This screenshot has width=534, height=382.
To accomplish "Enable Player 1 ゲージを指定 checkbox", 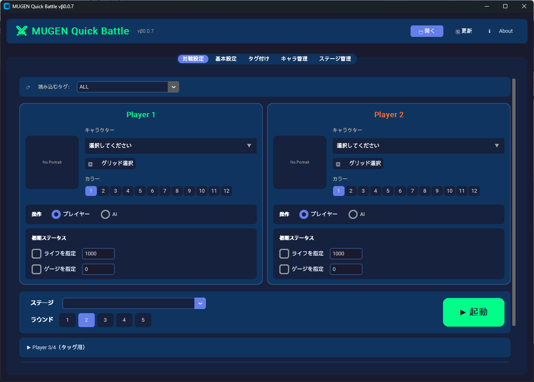I will click(36, 269).
